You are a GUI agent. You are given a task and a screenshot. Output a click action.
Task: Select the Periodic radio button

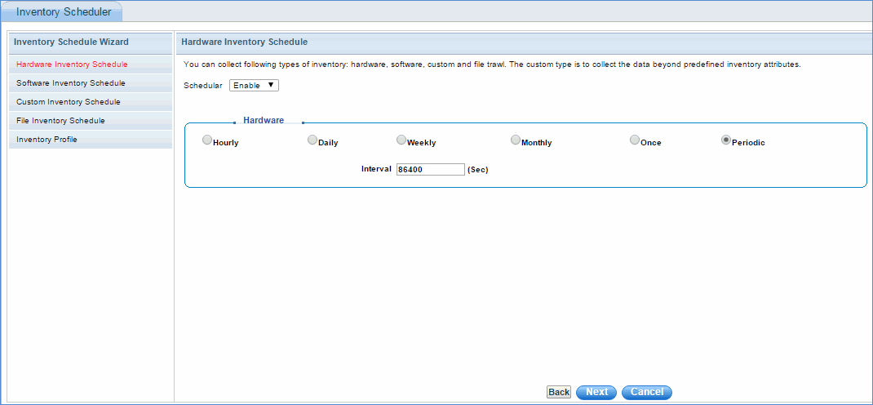tap(726, 140)
